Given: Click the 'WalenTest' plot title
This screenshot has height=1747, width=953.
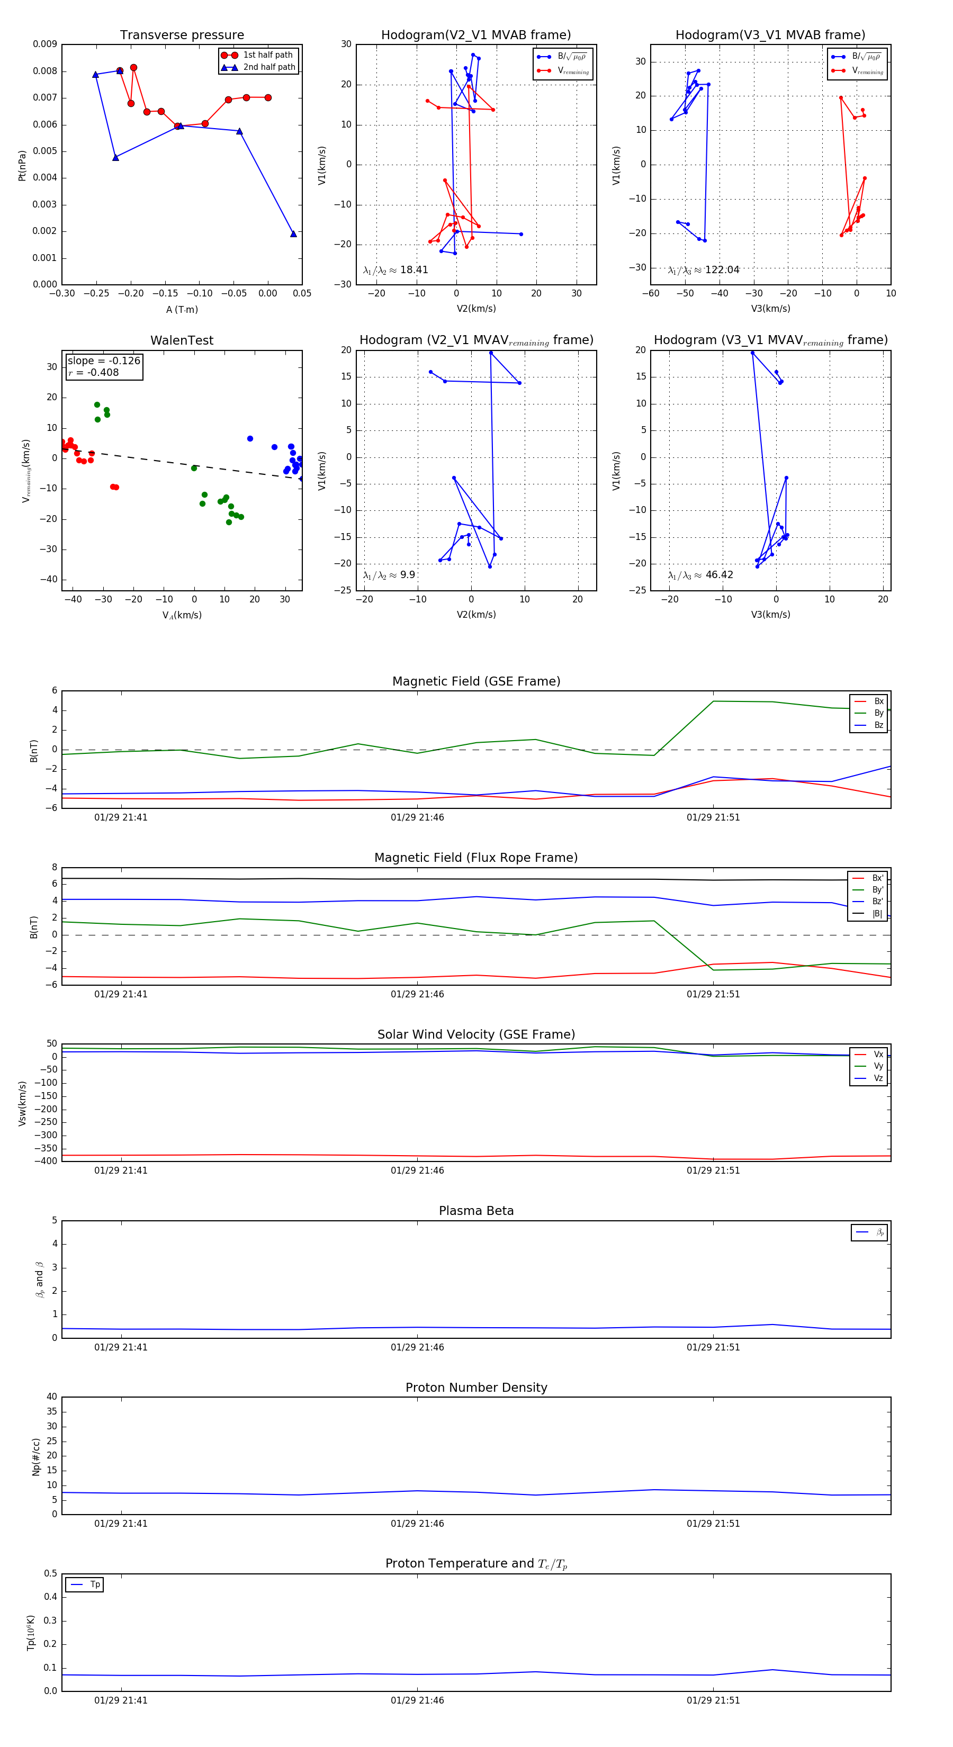Looking at the screenshot, I should 182,340.
